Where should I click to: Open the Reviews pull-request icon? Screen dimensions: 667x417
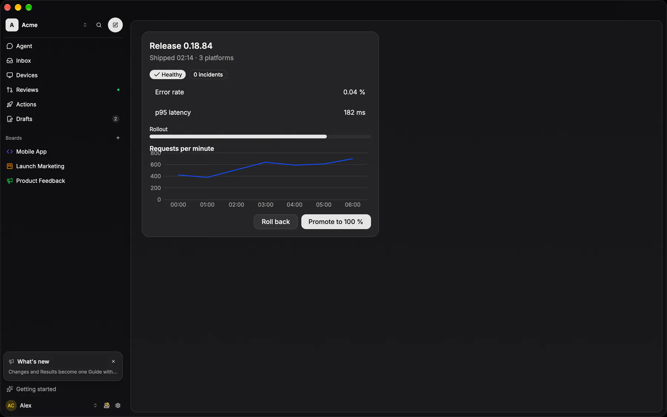click(10, 90)
